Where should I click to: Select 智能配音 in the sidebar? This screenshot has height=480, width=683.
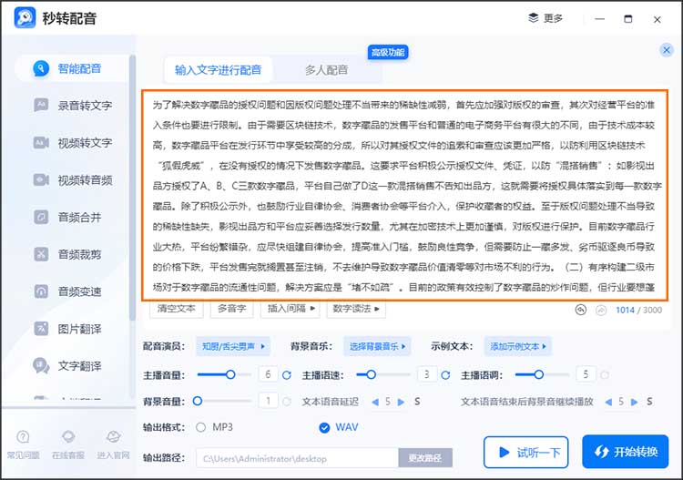[x=72, y=68]
